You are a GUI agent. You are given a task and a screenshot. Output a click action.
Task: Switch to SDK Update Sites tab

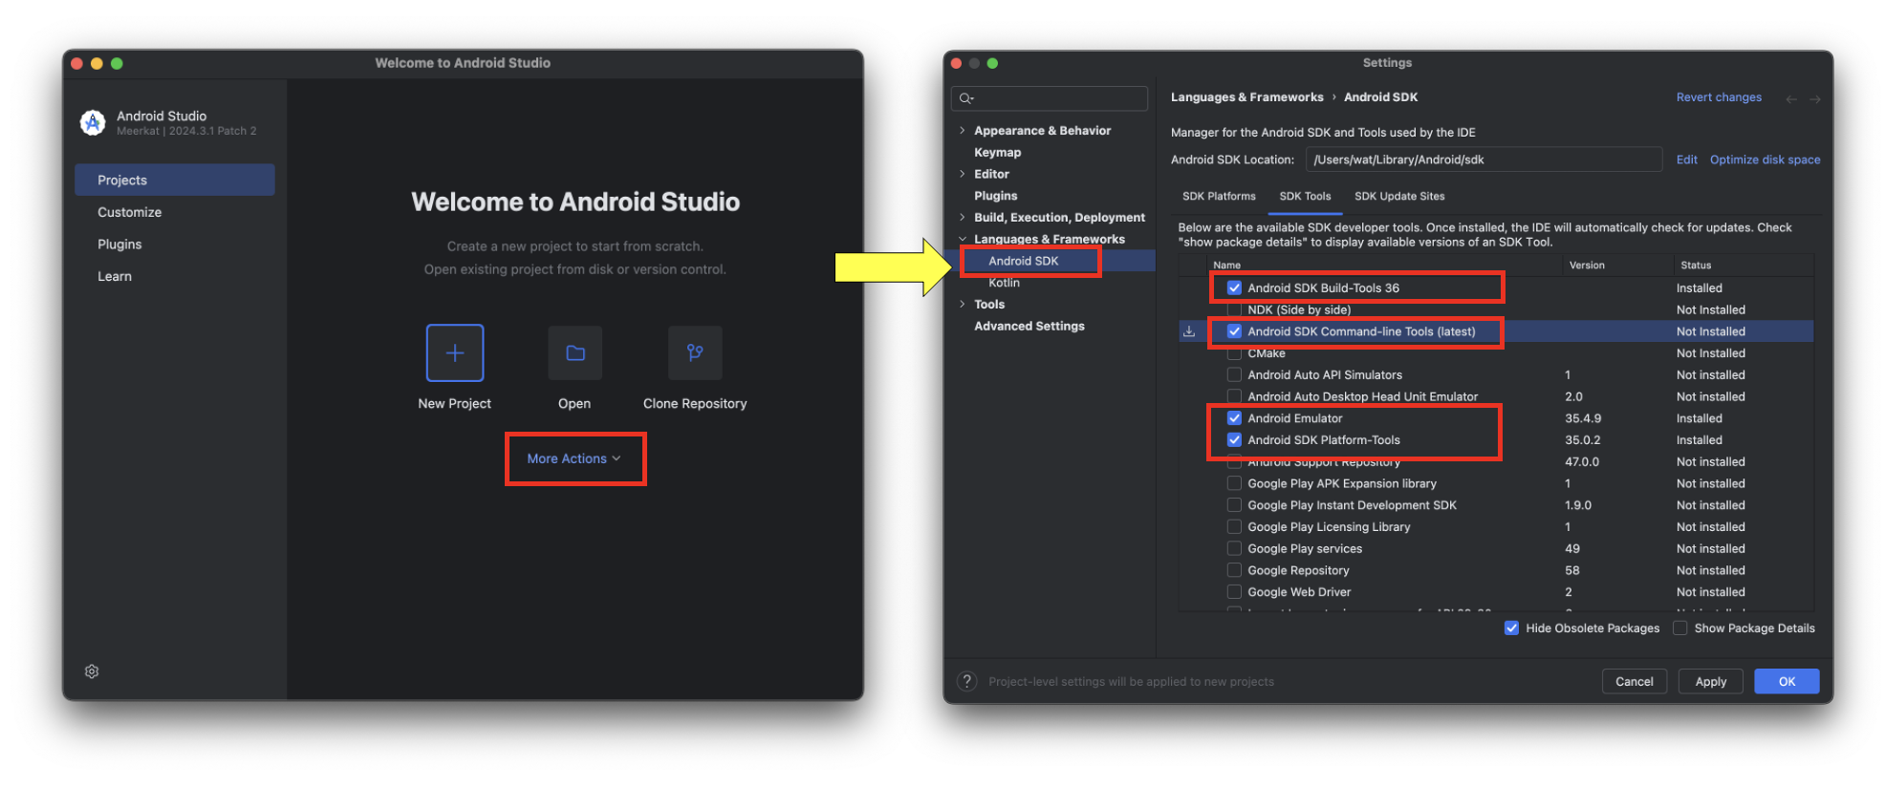pos(1398,196)
